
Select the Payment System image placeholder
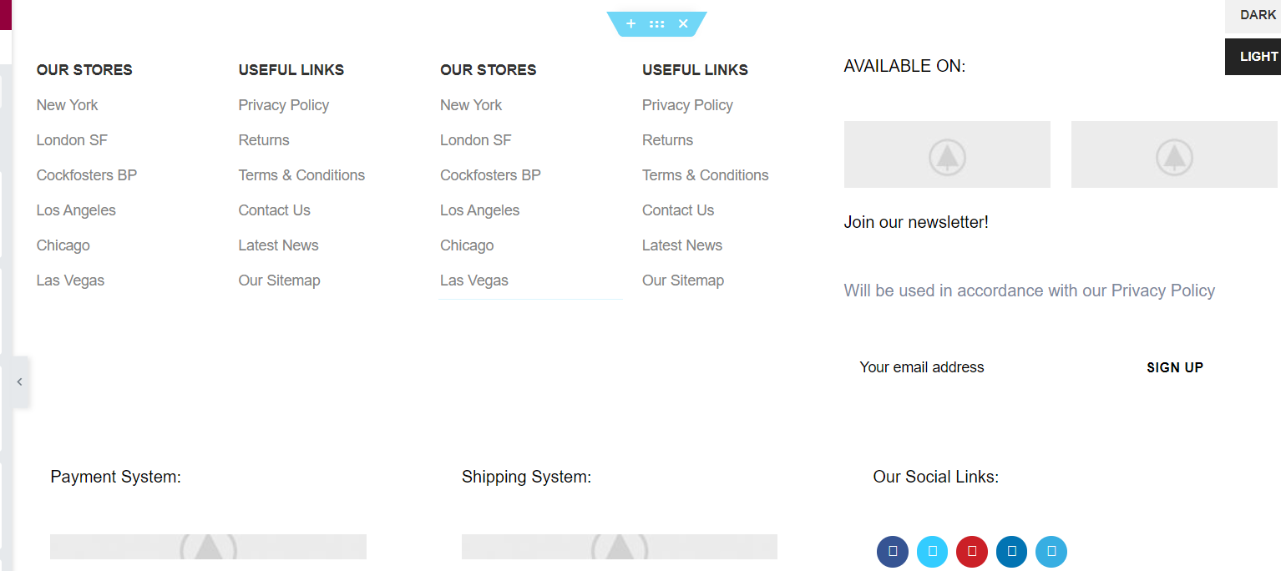click(208, 547)
